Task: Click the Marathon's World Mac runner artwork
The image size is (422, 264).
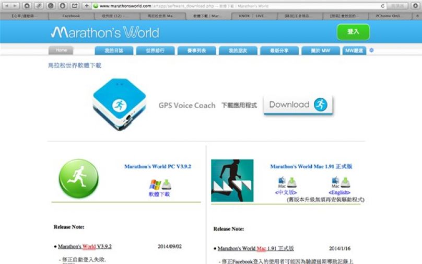Action: click(232, 180)
